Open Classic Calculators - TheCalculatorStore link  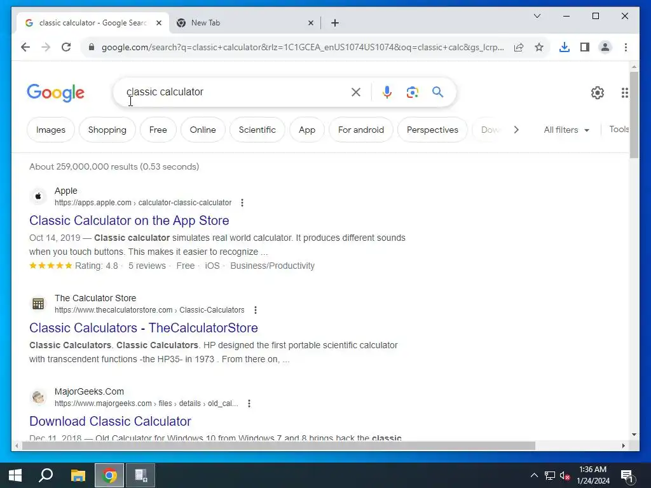point(144,328)
